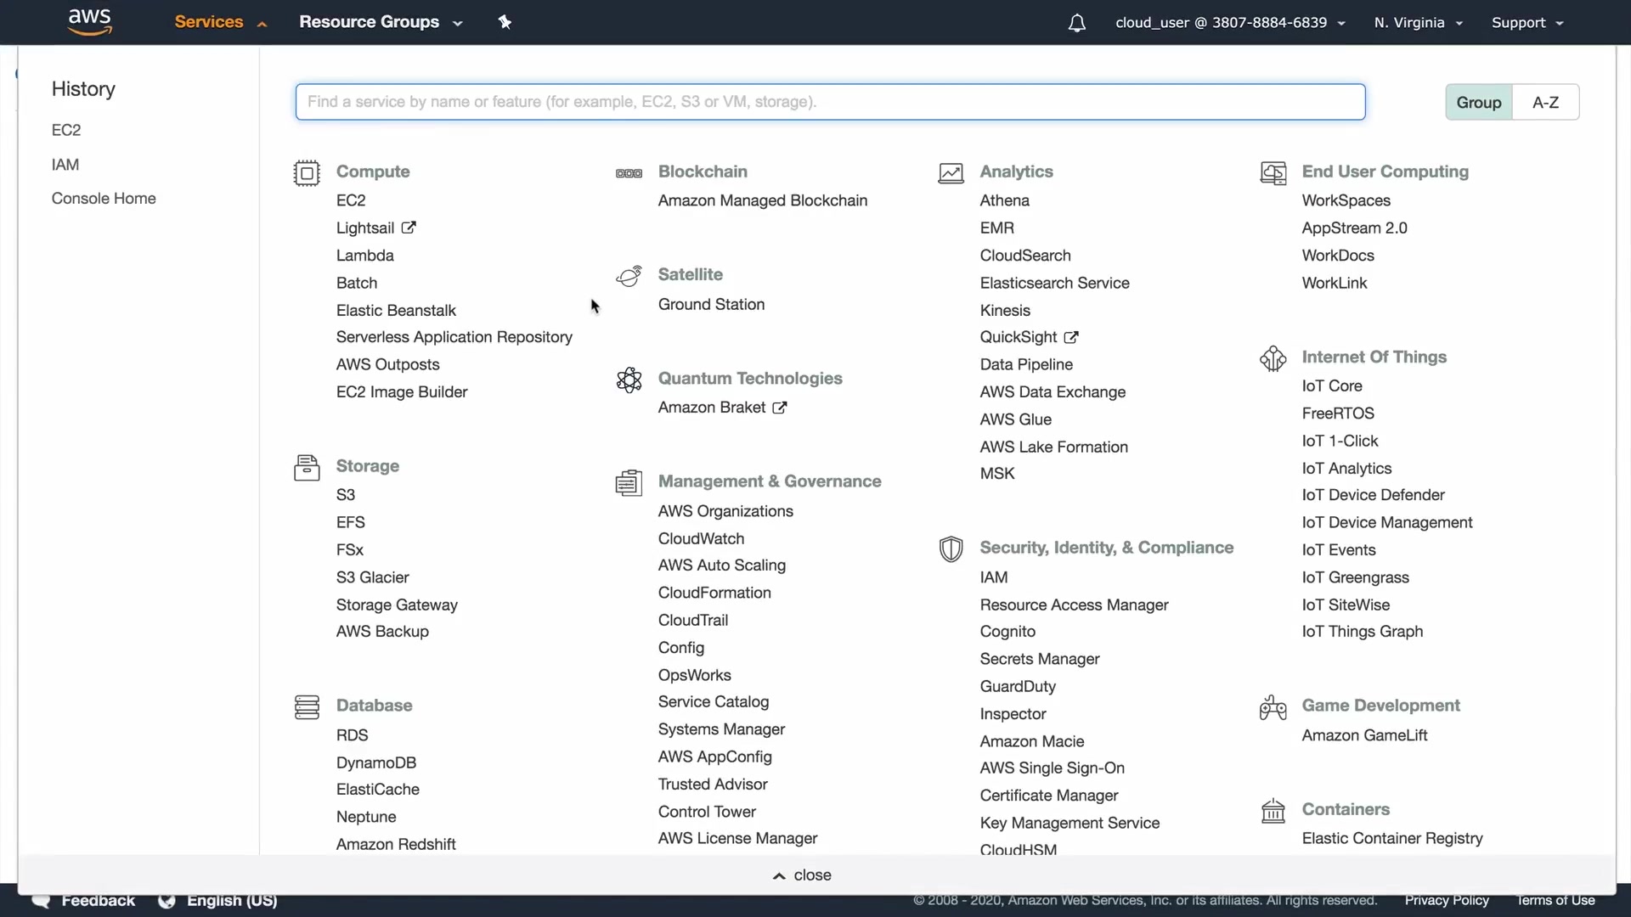
Task: Click the Security shield category icon
Action: [951, 549]
